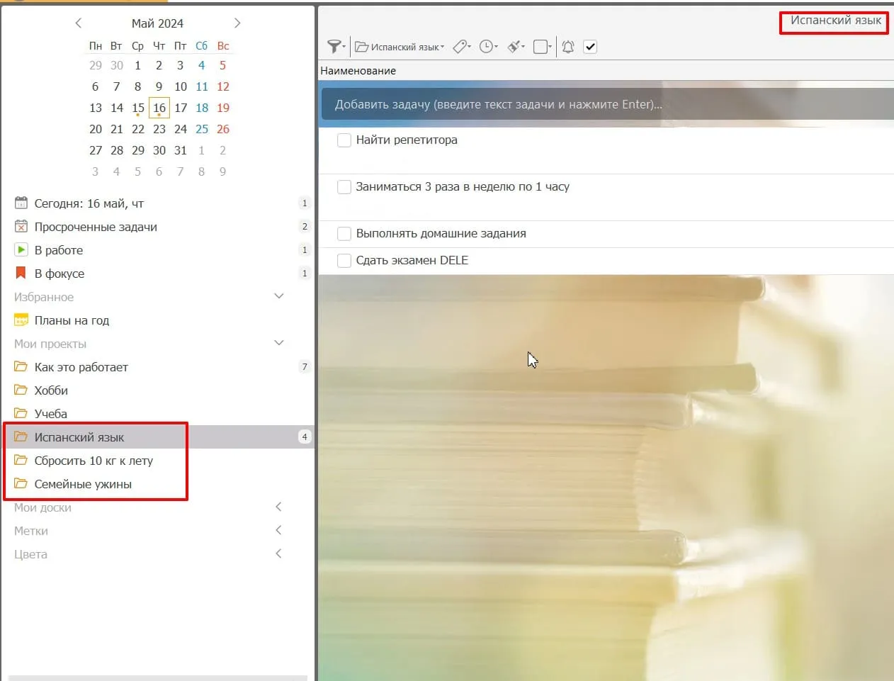Click the tag label icon in toolbar

461,47
